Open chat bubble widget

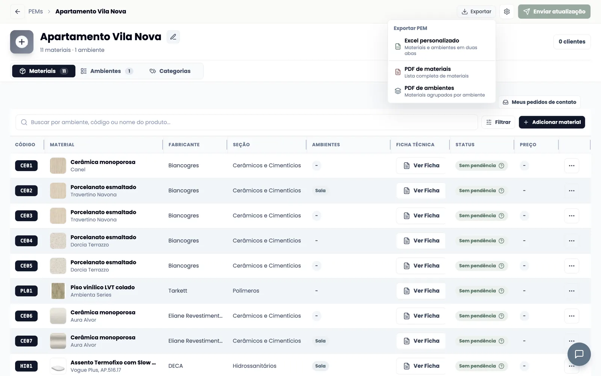point(579,354)
